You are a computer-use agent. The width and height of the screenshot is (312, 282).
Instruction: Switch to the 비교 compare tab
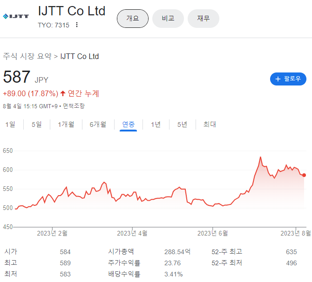pyautogui.click(x=168, y=19)
